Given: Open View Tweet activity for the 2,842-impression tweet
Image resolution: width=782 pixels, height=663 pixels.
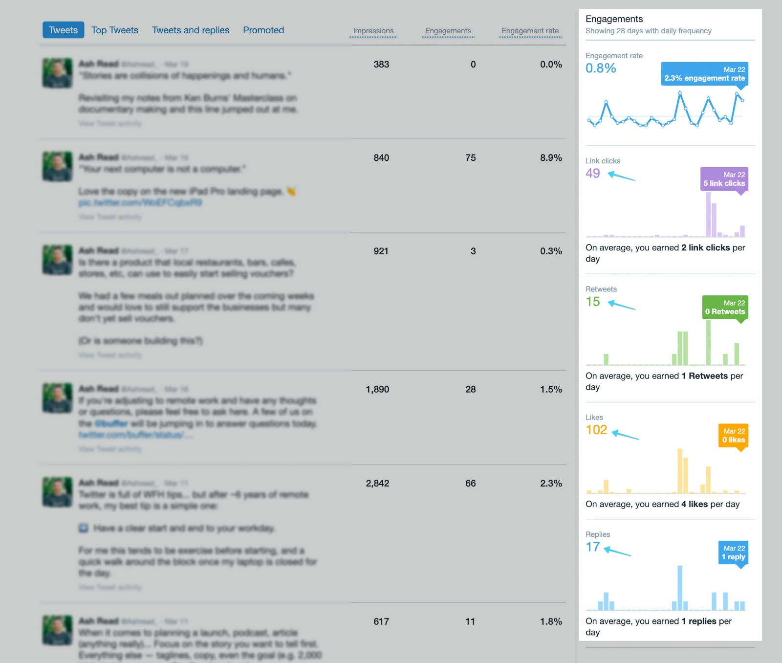Looking at the screenshot, I should click(110, 587).
